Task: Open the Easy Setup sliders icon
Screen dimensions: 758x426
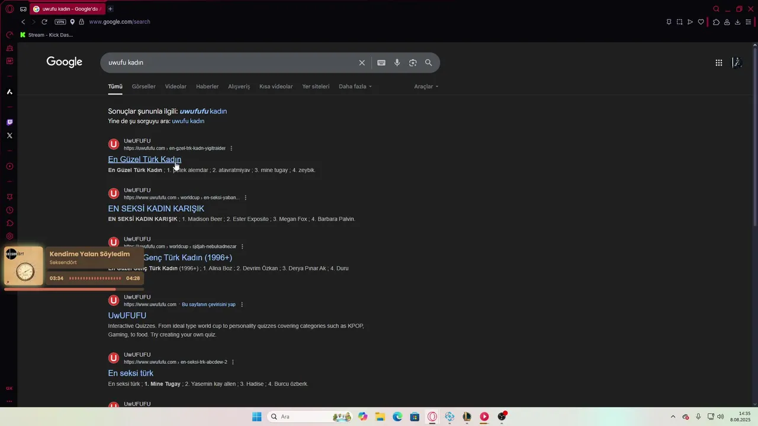Action: 748,22
